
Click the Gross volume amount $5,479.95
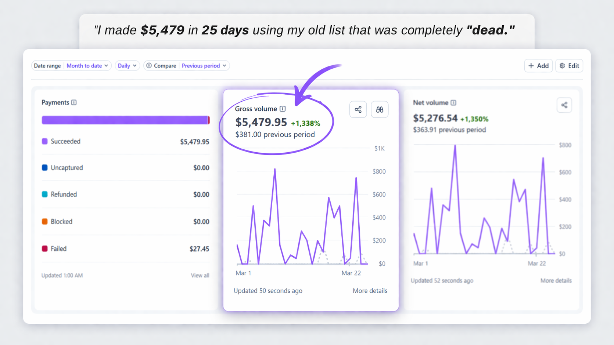[x=261, y=122]
